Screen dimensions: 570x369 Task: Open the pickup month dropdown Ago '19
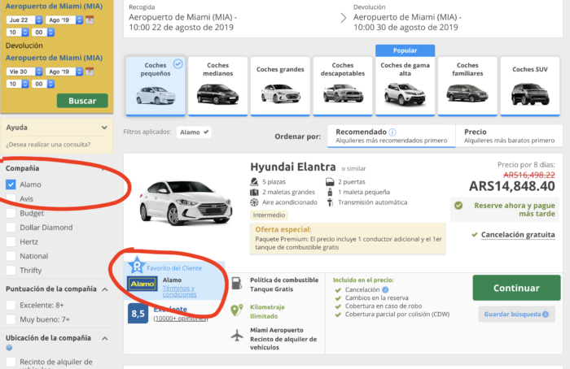click(x=64, y=20)
